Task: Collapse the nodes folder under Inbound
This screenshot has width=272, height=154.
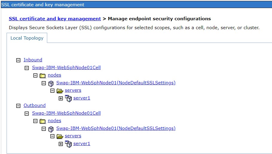Action: coord(35,75)
